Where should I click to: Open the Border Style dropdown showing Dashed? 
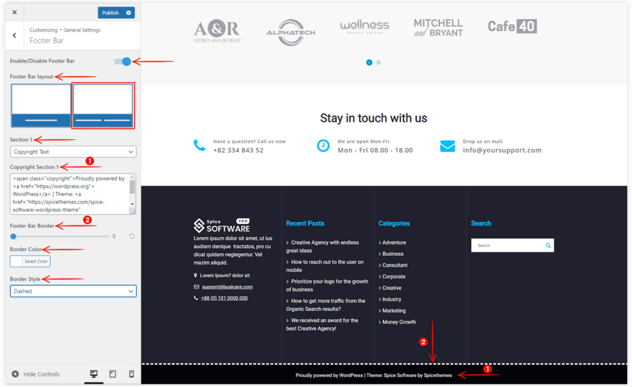pyautogui.click(x=73, y=291)
